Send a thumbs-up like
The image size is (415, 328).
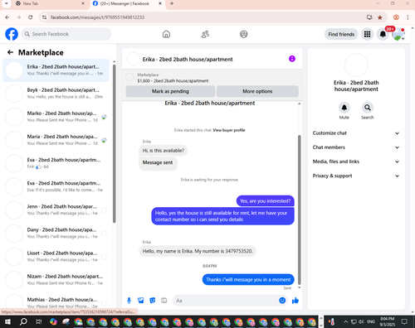295,301
